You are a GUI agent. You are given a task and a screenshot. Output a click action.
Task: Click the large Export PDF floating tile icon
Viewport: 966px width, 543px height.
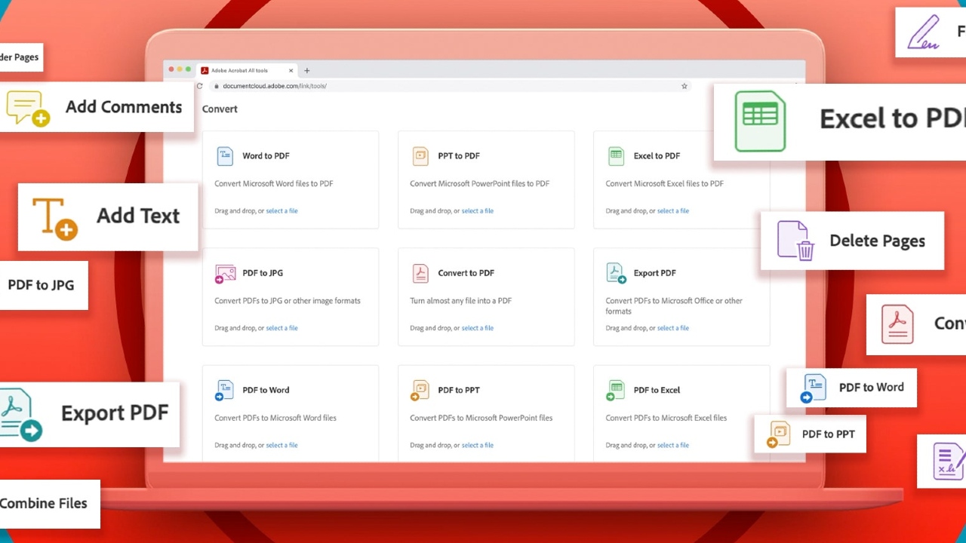[x=20, y=415]
